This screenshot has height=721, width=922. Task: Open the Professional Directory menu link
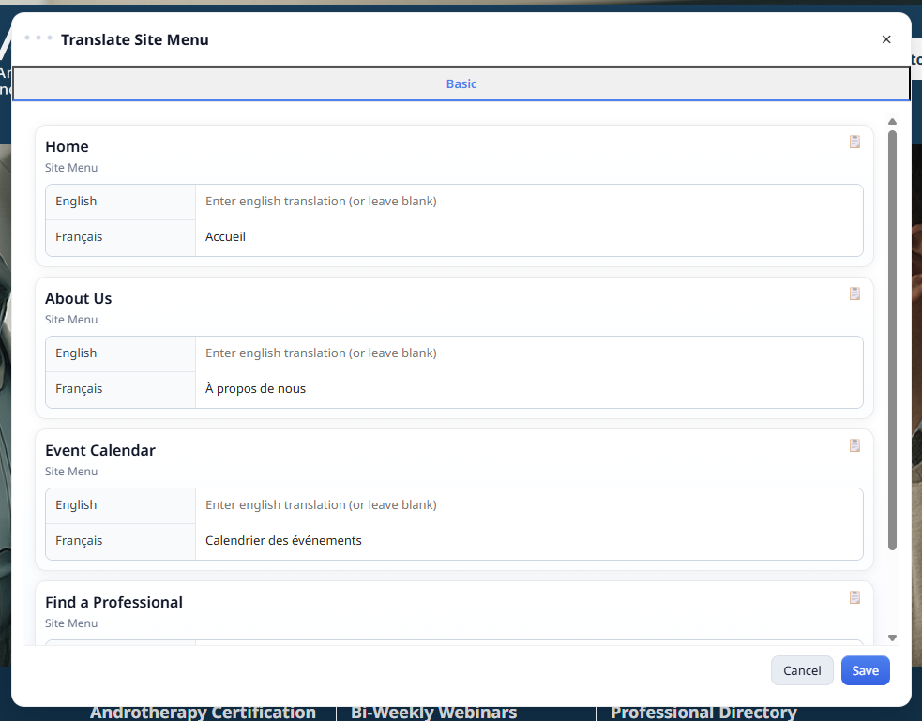[703, 713]
